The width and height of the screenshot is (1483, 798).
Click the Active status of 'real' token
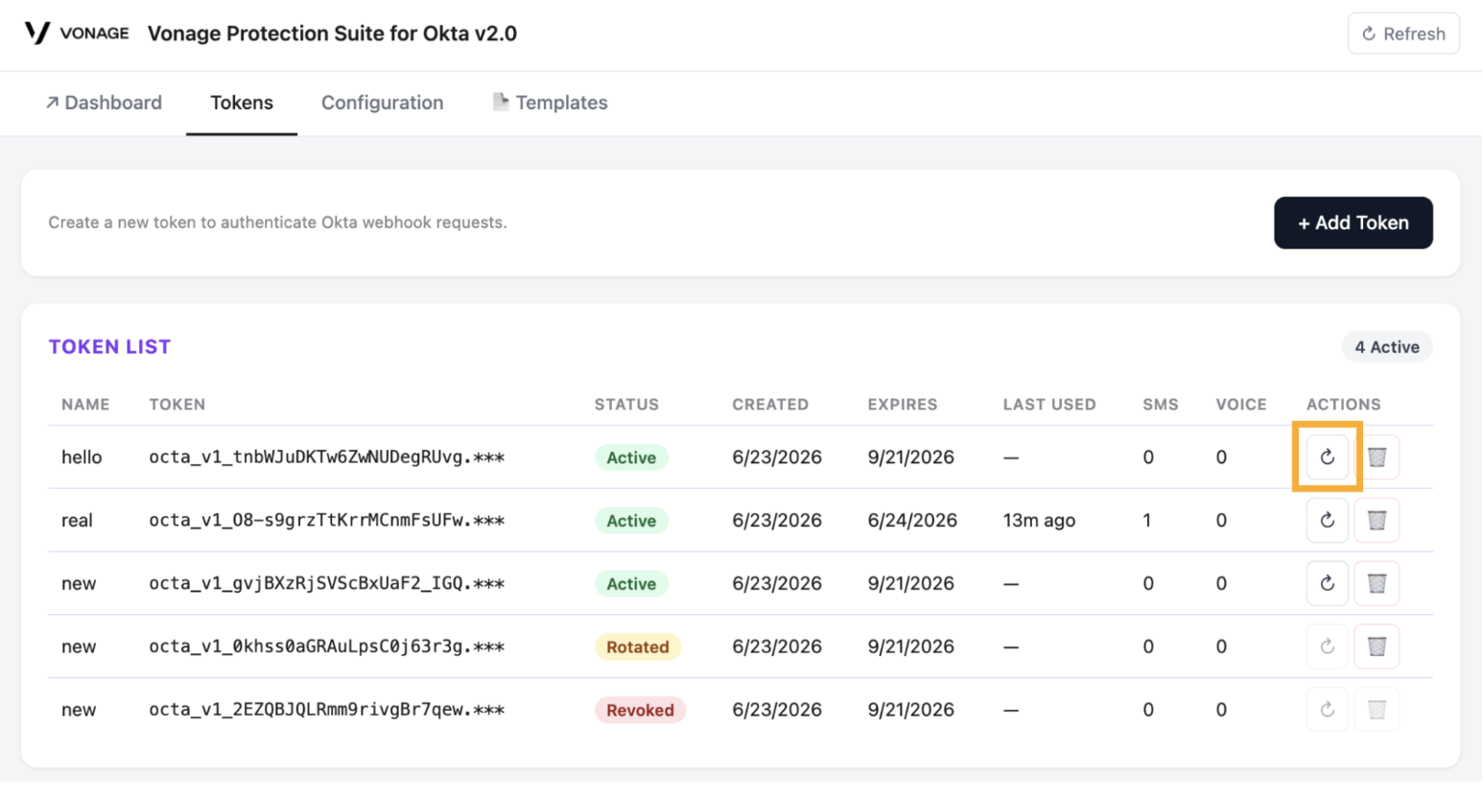click(x=631, y=521)
